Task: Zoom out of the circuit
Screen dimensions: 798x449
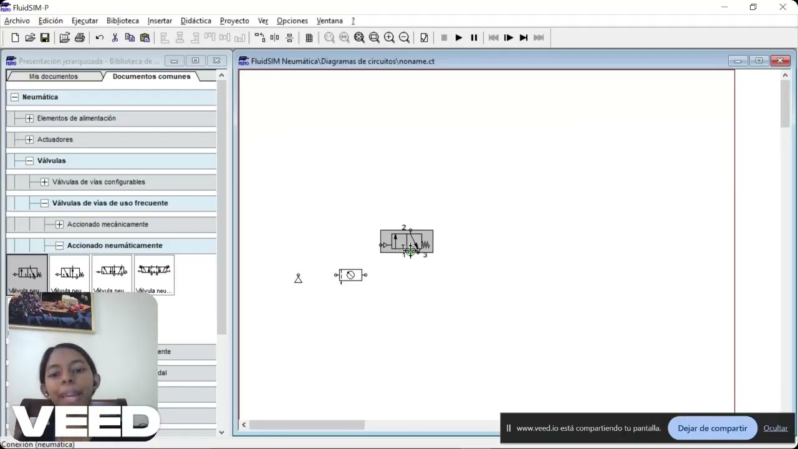Action: [x=404, y=37]
